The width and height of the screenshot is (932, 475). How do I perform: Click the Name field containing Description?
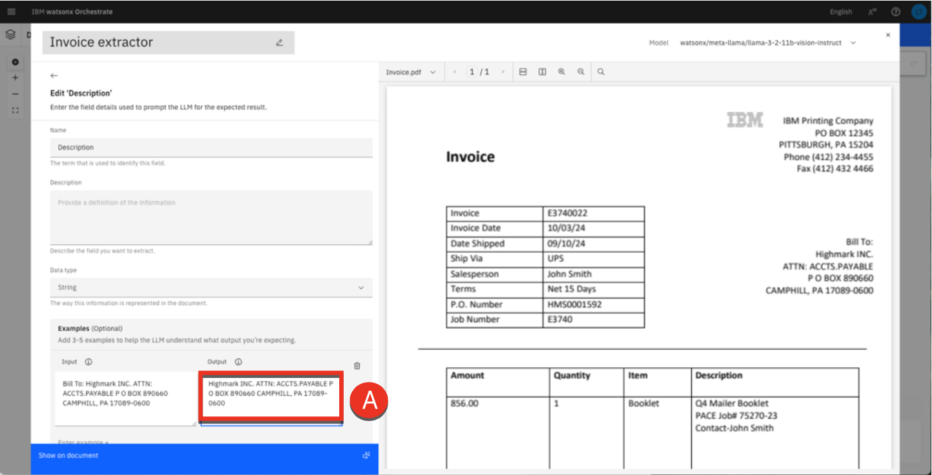pos(211,147)
